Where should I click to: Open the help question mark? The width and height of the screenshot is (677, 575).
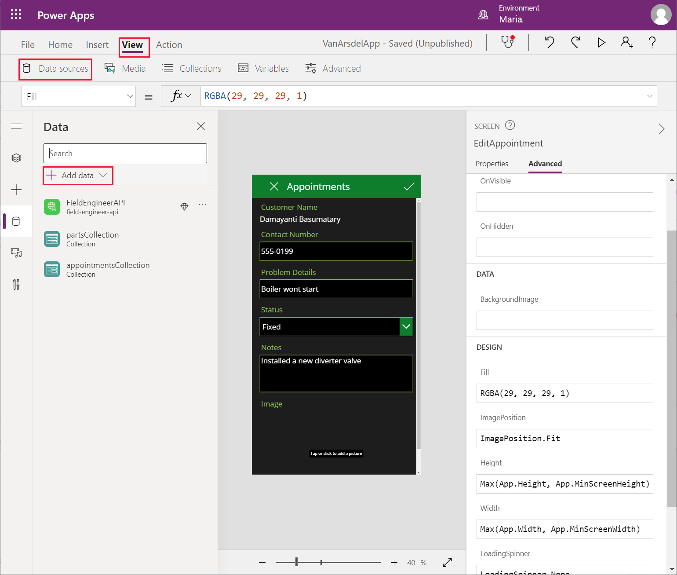click(652, 42)
